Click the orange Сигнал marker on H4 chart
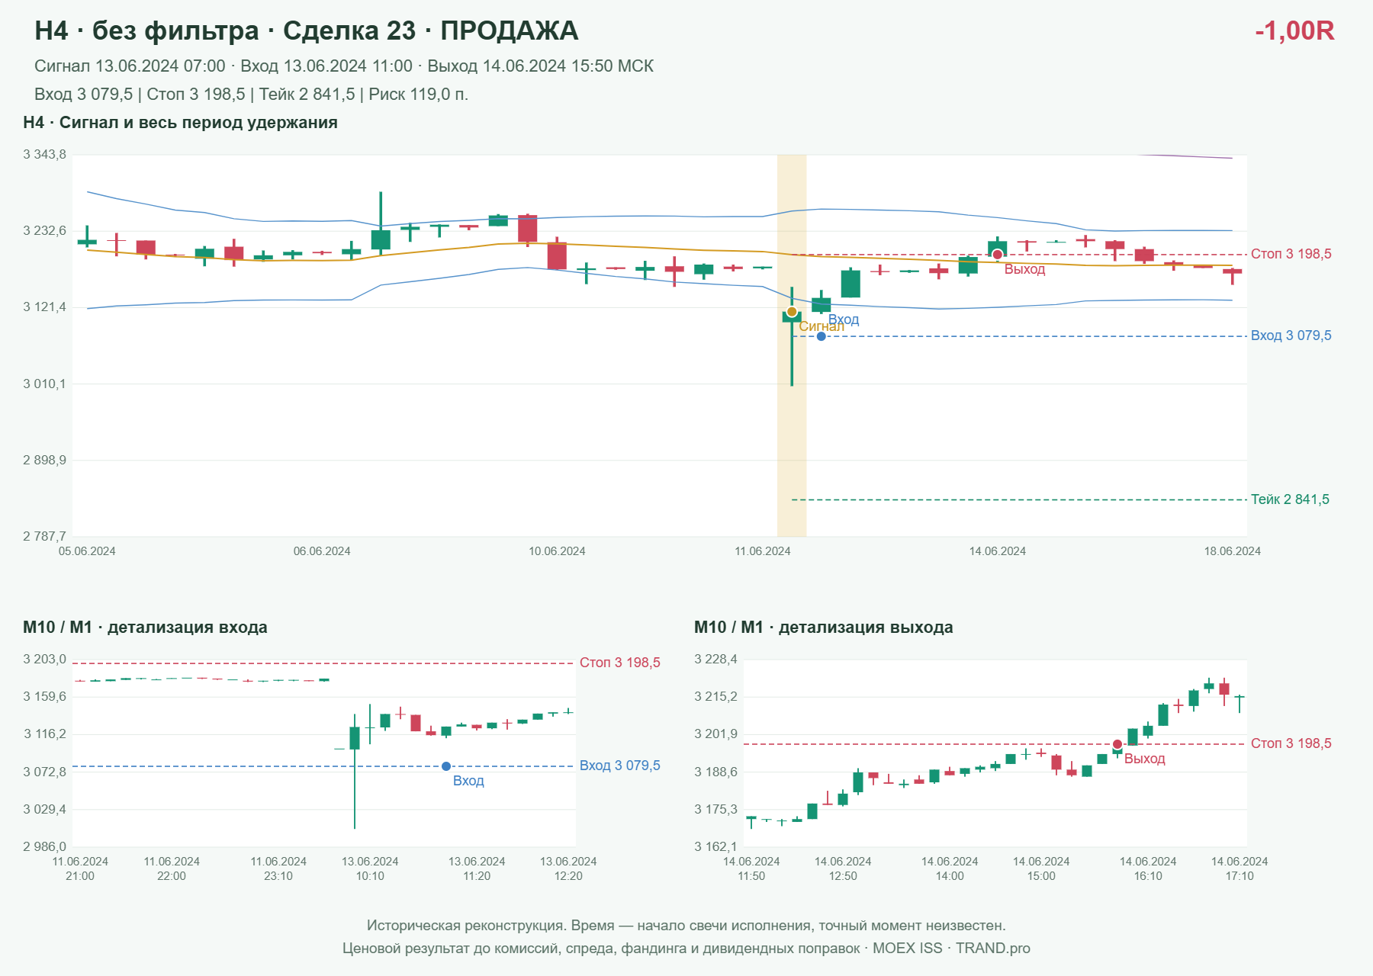The image size is (1373, 976). tap(792, 312)
